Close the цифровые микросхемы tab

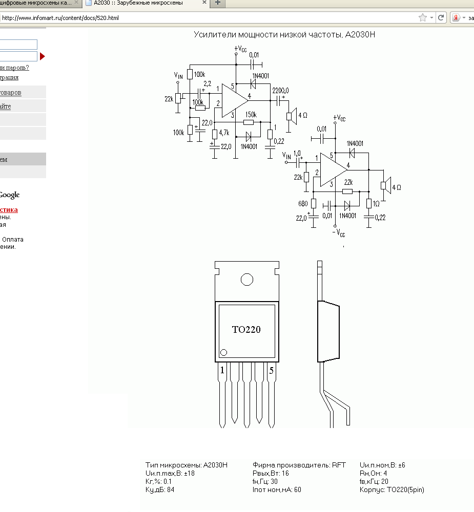[76, 2]
